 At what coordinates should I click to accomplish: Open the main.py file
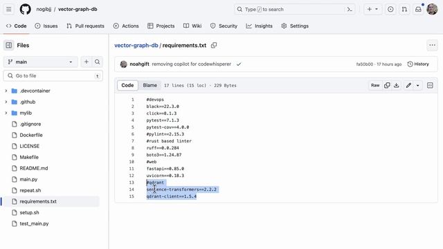[x=28, y=179]
